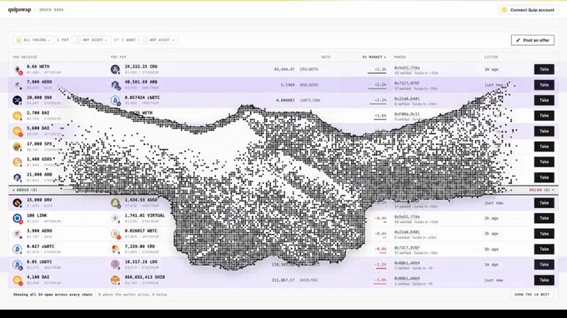Image resolution: width=567 pixels, height=318 pixels.
Task: Click the CRV token icon for 7,159.00 CRV
Action: 115,249
